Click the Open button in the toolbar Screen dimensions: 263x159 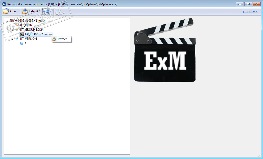pyautogui.click(x=10, y=11)
